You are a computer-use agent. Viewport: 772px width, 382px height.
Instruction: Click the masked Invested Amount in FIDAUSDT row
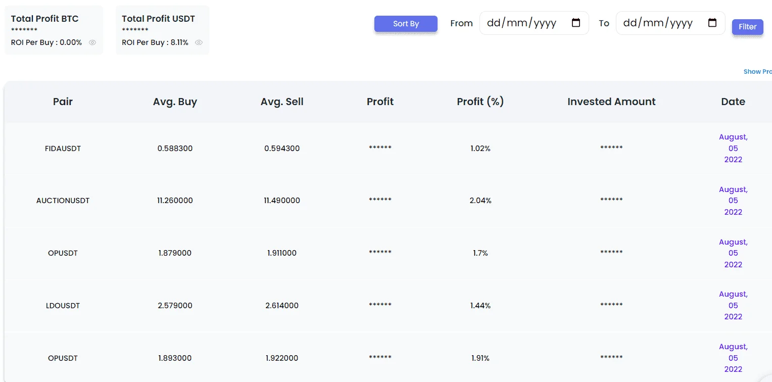coord(611,148)
